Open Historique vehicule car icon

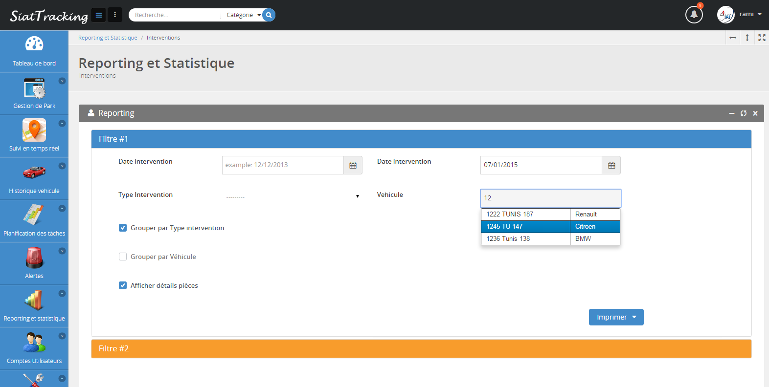coord(34,172)
